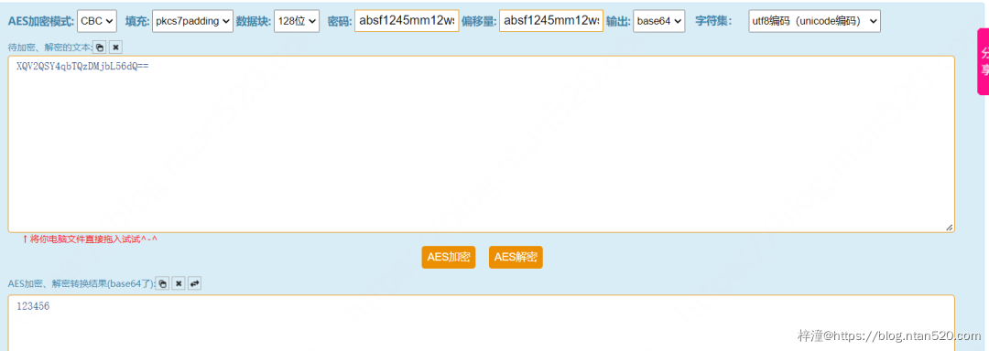
Task: Click the 偏移量 IV input field
Action: [x=550, y=21]
